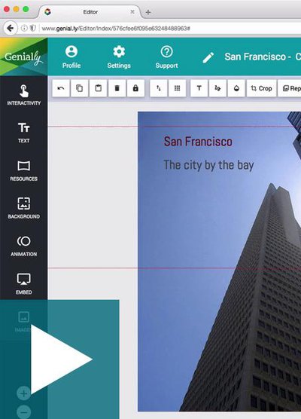Click the undo arrow in toolbar
The width and height of the screenshot is (301, 419).
pos(61,88)
